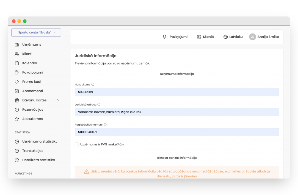Enable the Uzņēmums ir PVN maksātājs checkbox

click(77, 144)
